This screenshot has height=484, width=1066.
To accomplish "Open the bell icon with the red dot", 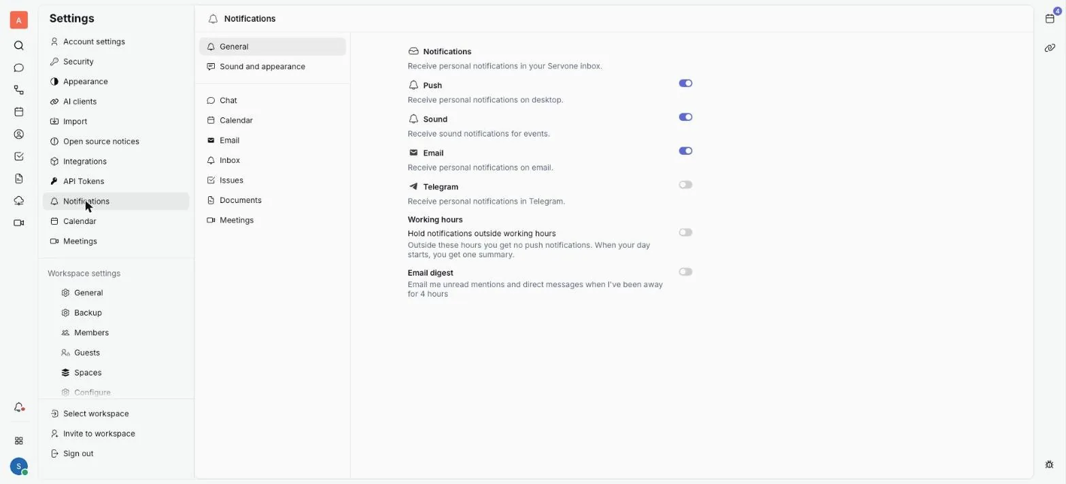I will pos(19,407).
